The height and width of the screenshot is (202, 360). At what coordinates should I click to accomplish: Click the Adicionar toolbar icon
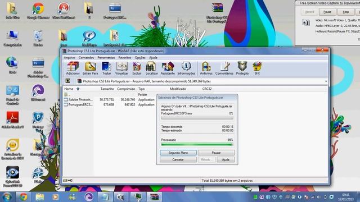click(x=73, y=68)
